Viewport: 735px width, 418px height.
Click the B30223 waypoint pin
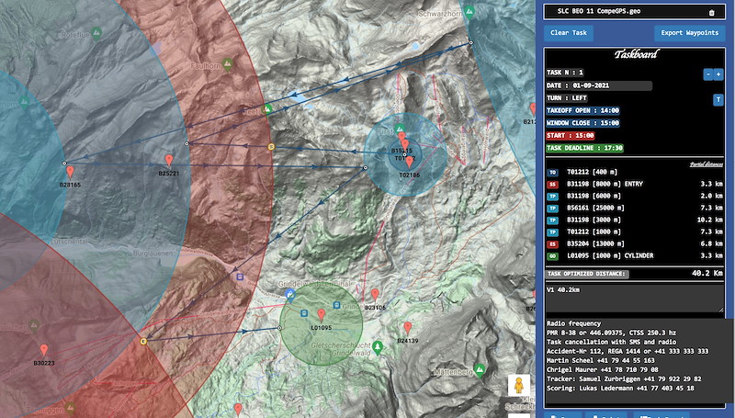tap(44, 350)
